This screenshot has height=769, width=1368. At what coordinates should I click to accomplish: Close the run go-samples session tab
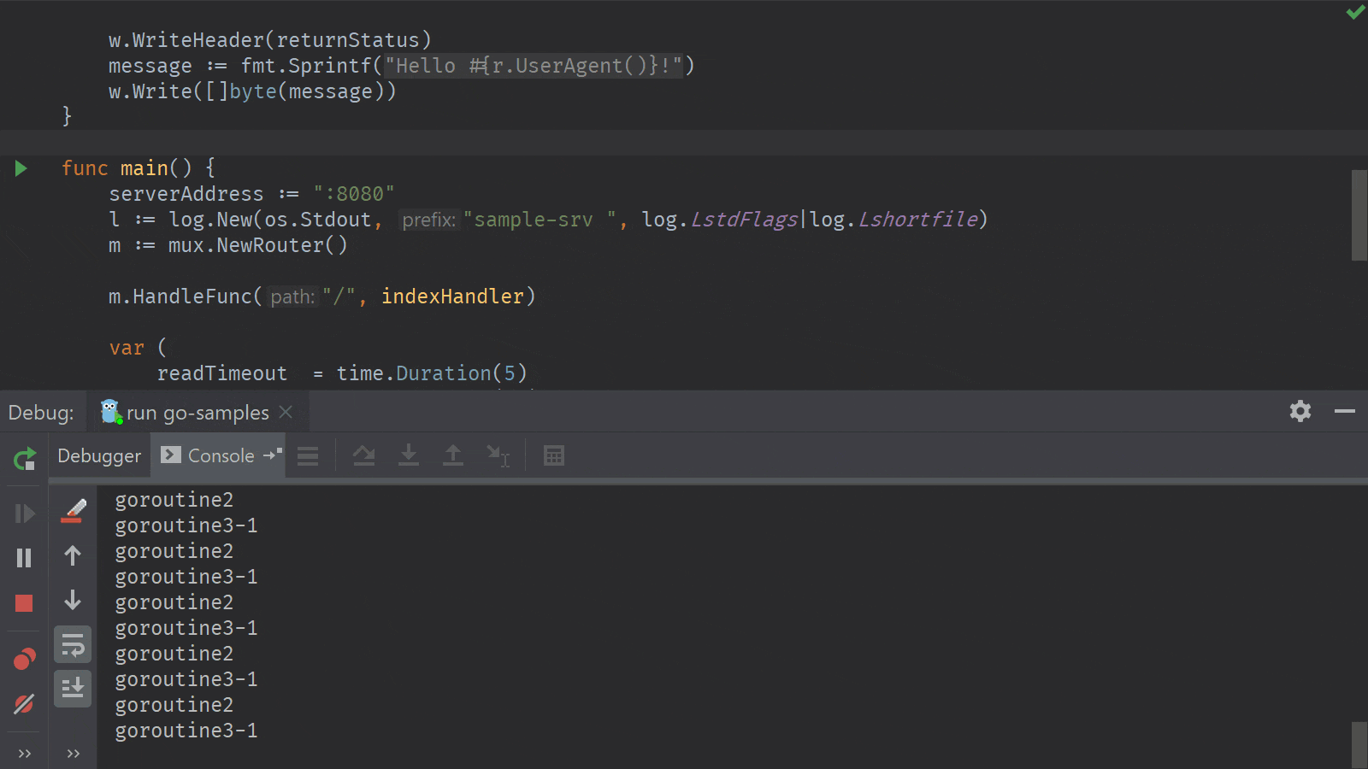(x=286, y=412)
